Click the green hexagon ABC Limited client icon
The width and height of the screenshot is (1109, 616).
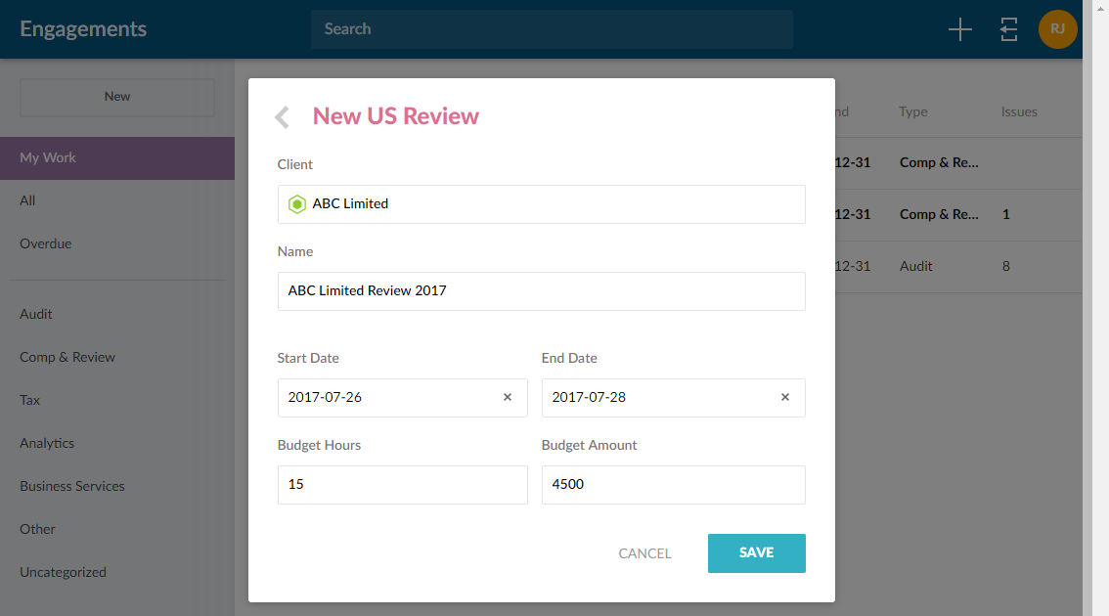pos(297,204)
